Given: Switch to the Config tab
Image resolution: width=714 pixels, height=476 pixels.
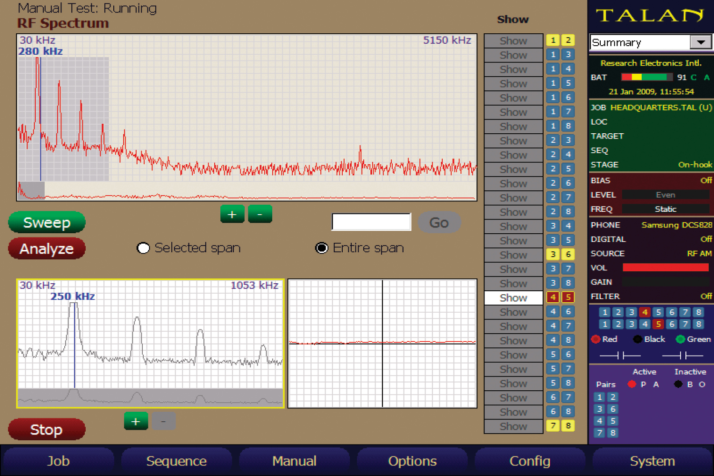Looking at the screenshot, I should click(530, 461).
